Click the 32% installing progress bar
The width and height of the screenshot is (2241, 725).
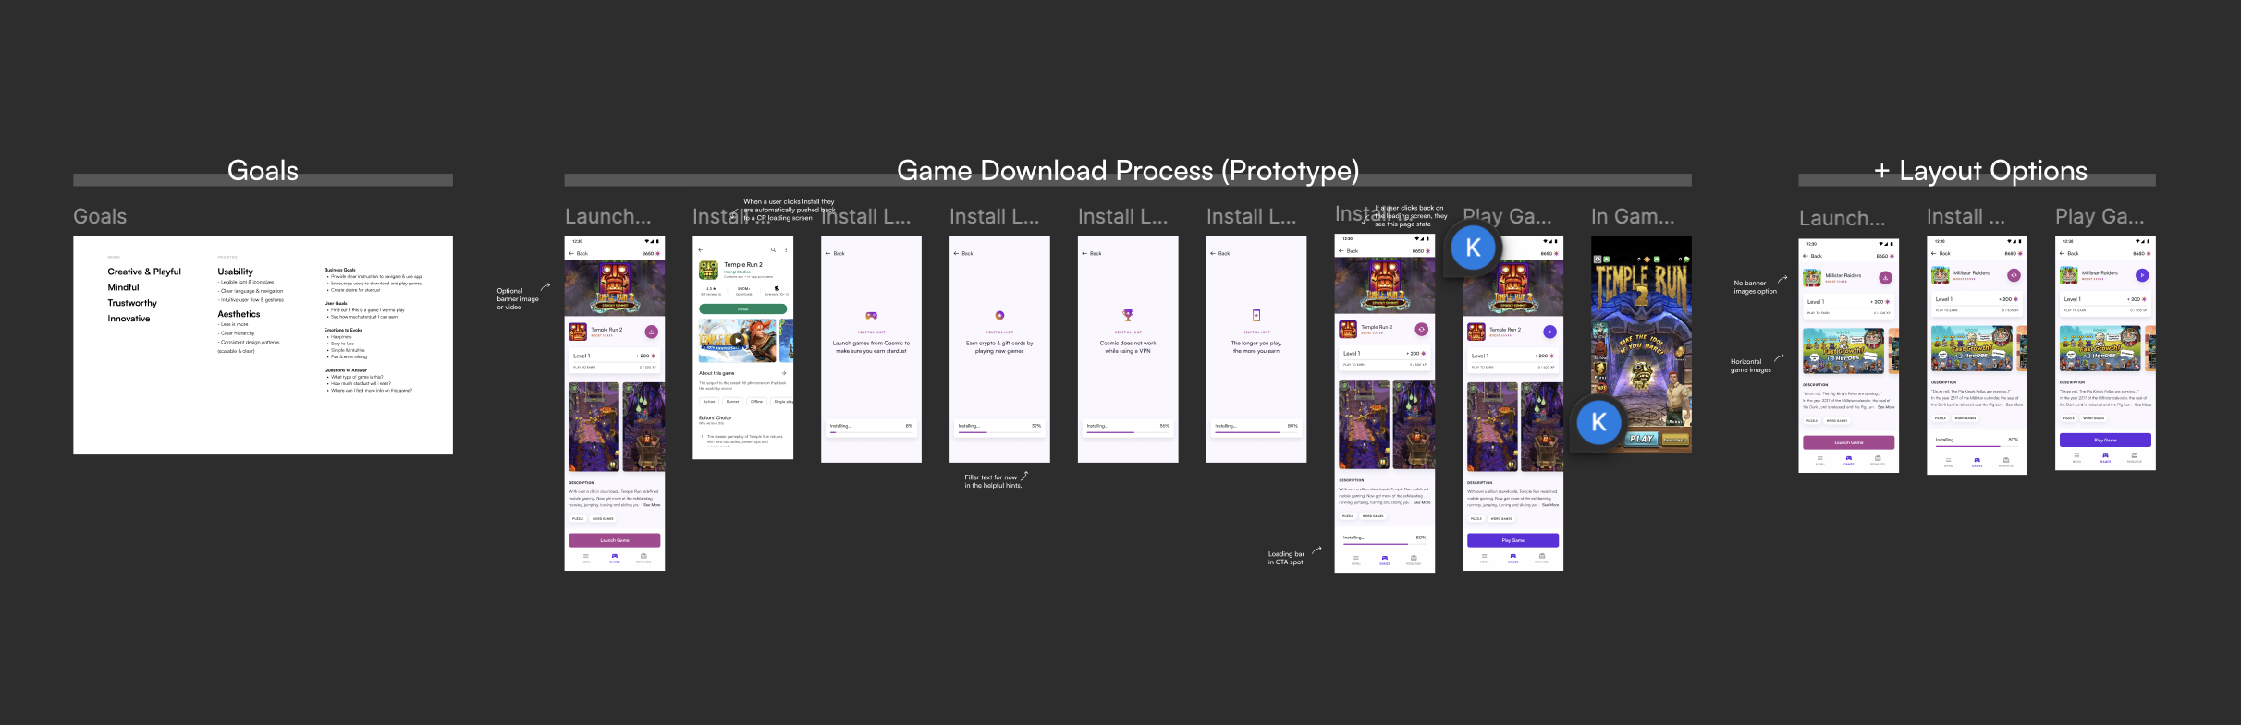point(998,431)
